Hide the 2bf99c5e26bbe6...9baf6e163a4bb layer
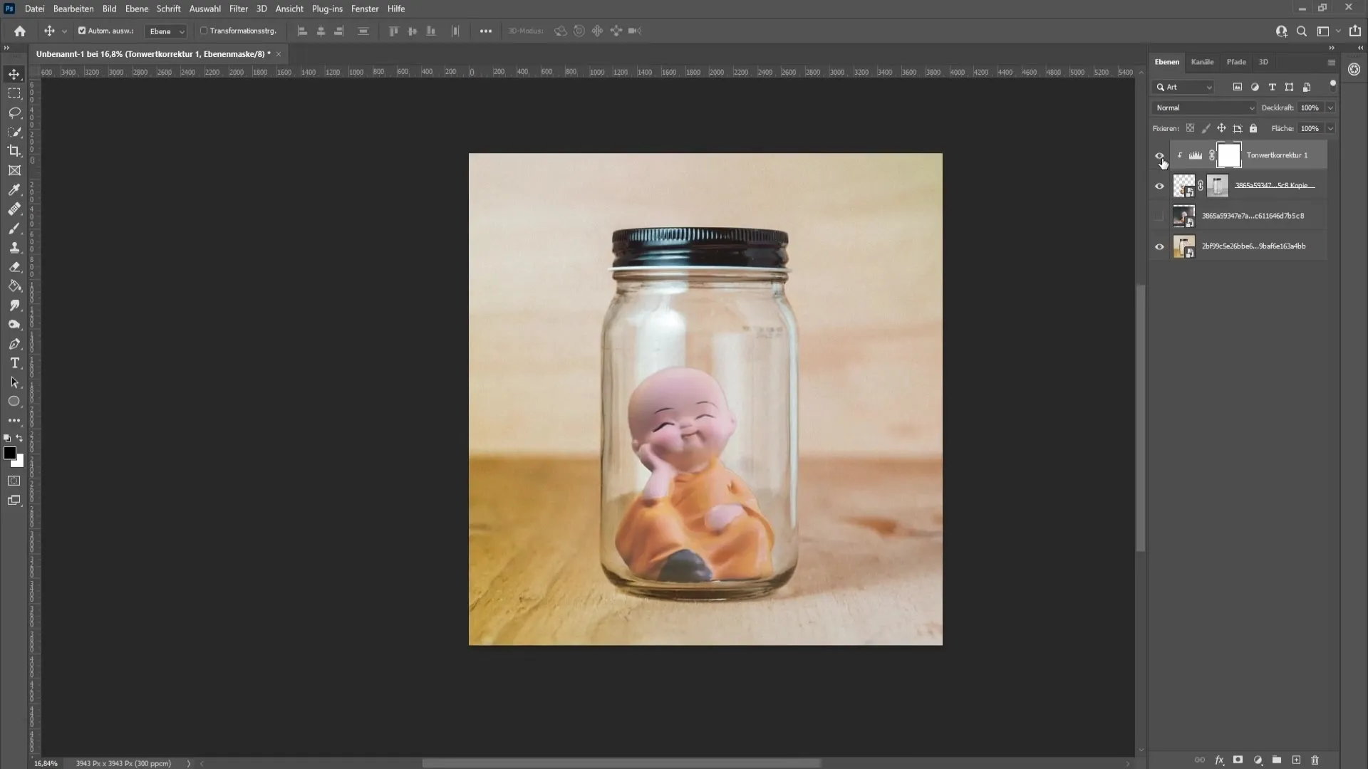 [1159, 246]
